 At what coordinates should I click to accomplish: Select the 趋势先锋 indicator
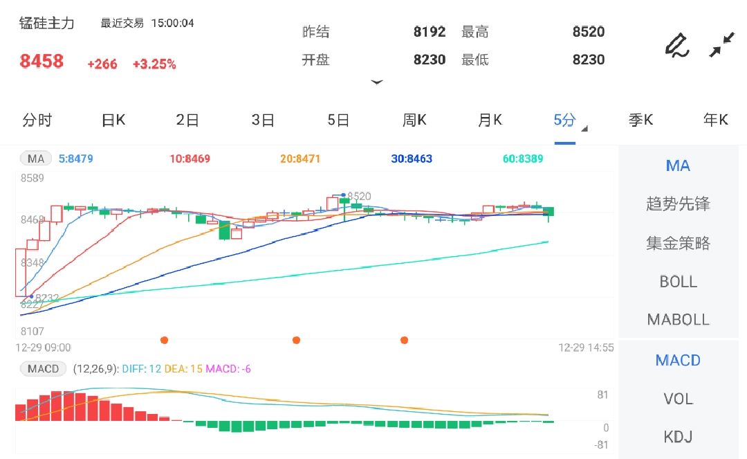click(678, 204)
